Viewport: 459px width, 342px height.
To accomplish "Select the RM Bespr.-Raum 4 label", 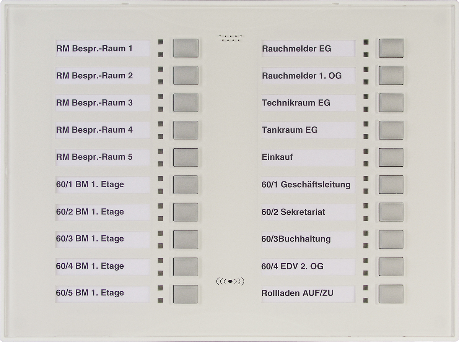I will [x=103, y=130].
